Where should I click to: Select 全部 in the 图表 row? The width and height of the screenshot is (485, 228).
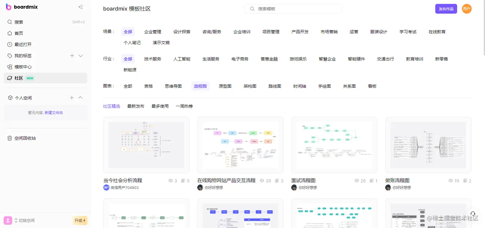tap(128, 86)
